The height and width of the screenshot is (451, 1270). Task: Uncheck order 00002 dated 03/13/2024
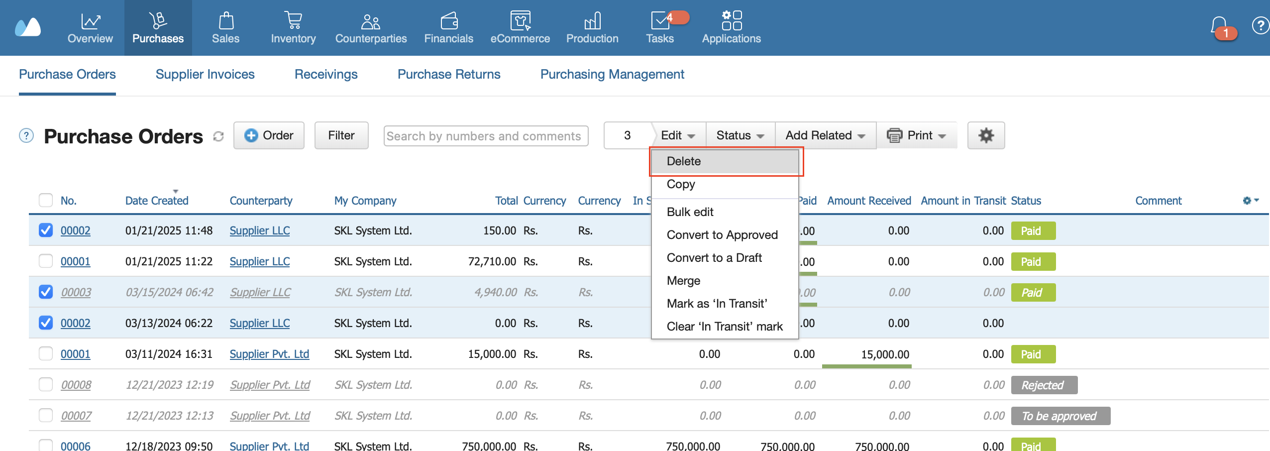tap(46, 323)
